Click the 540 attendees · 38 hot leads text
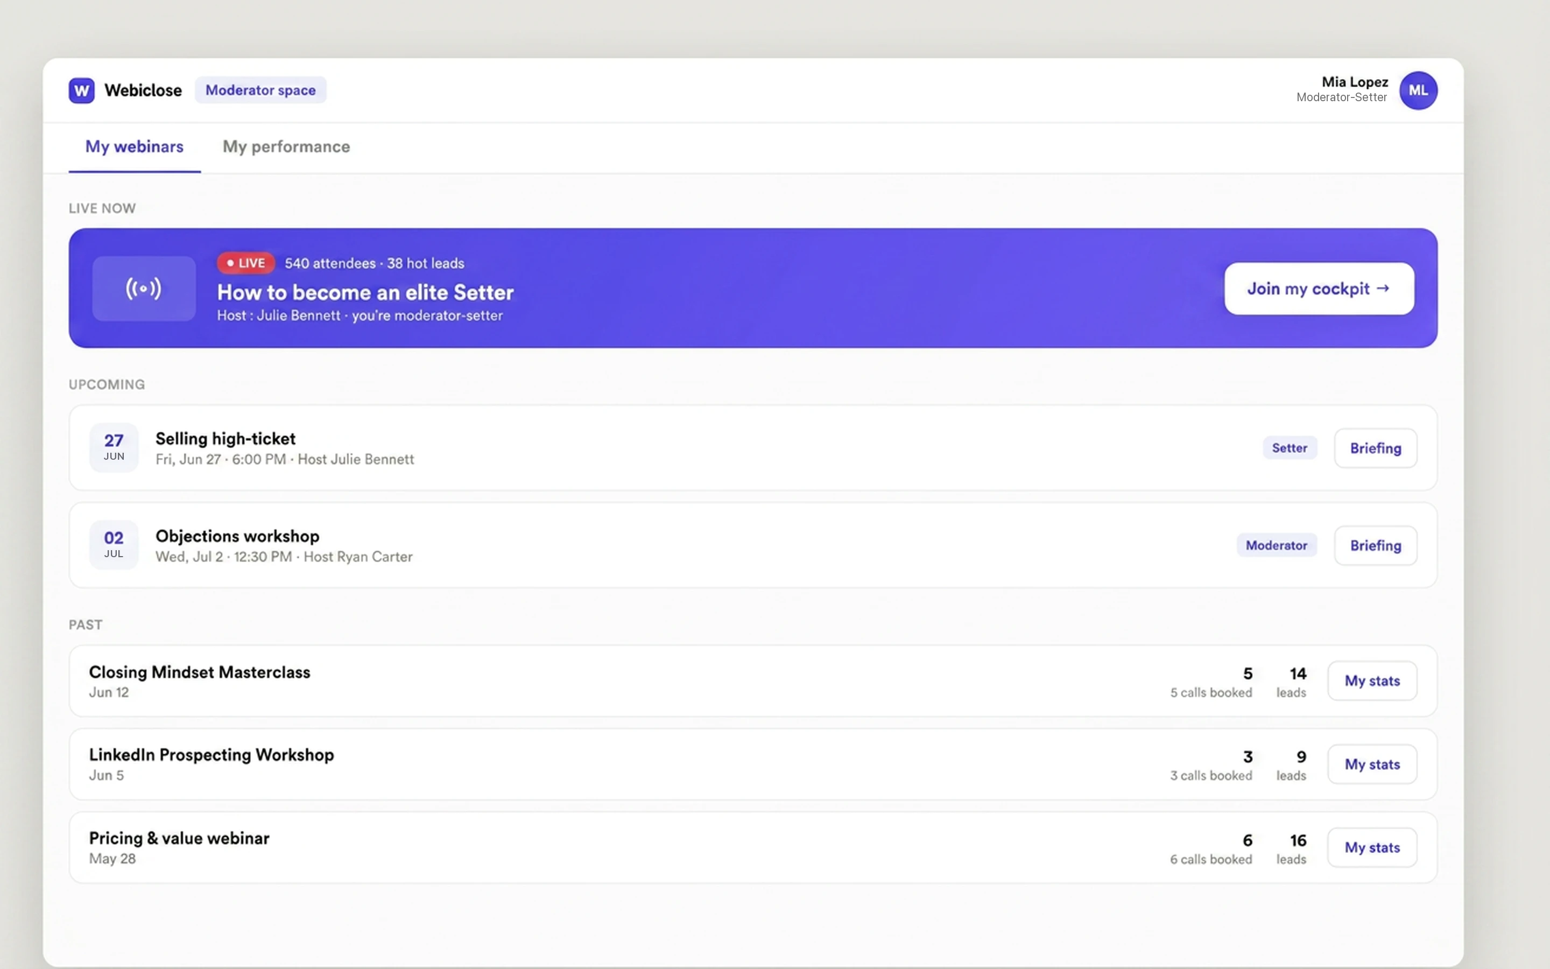1550x969 pixels. pyautogui.click(x=375, y=263)
